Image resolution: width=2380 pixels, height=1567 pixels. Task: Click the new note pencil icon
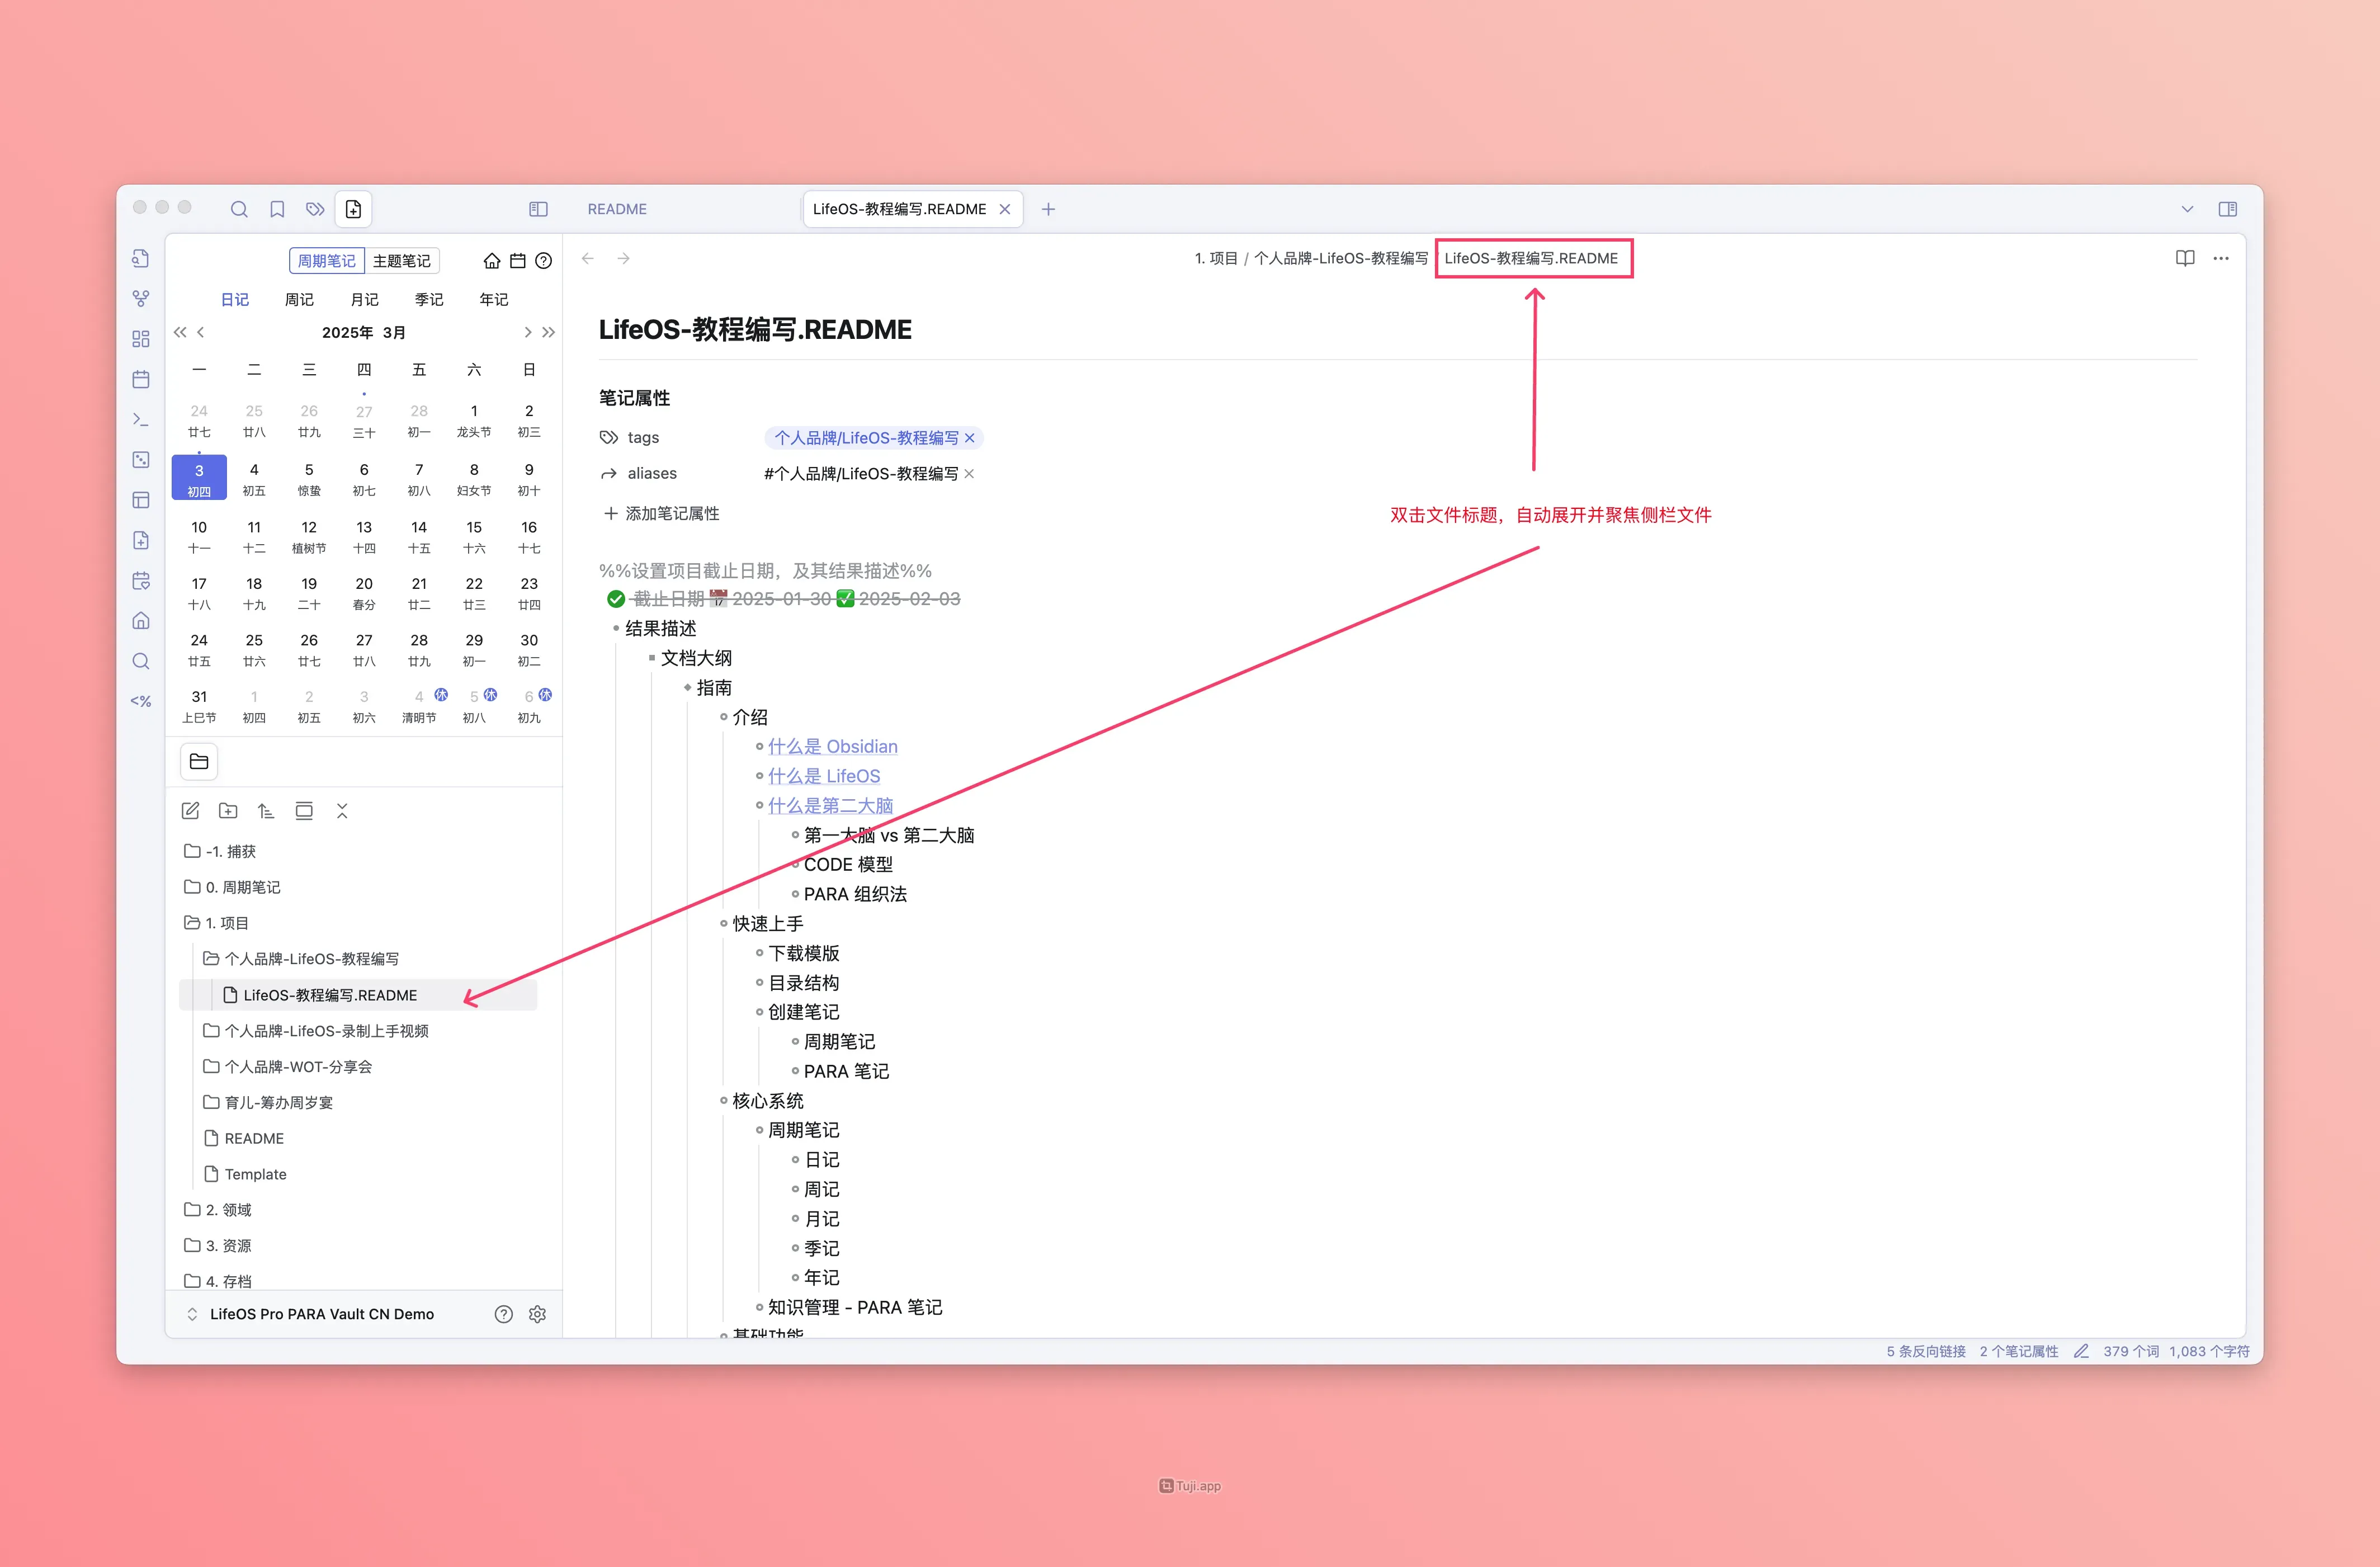(190, 811)
